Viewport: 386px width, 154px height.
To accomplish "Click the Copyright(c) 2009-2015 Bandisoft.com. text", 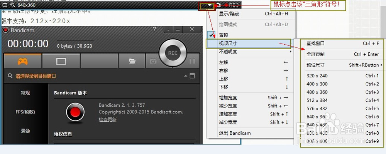I will (141, 112).
